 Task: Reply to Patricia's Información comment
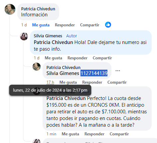[x=65, y=25]
